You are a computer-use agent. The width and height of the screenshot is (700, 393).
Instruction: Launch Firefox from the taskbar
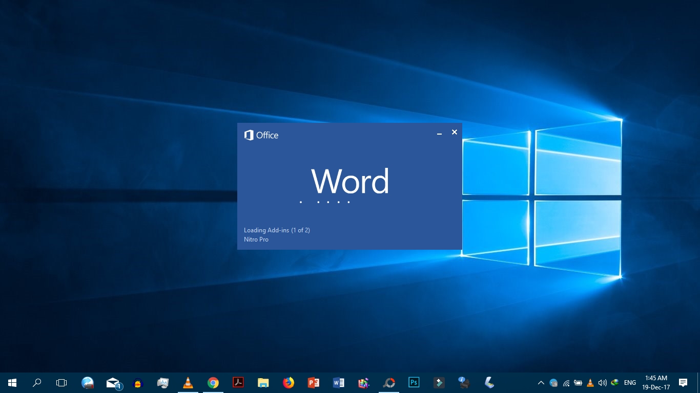289,382
